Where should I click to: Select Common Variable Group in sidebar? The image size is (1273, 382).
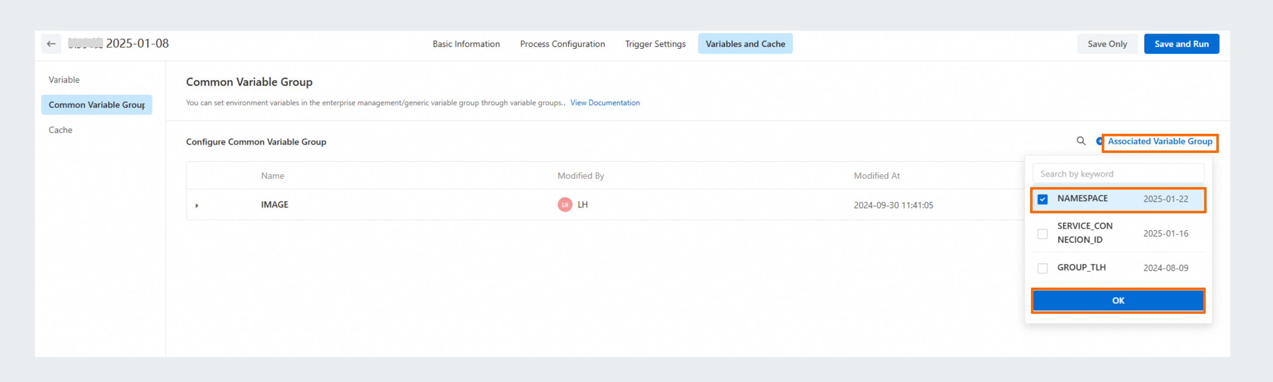point(97,105)
